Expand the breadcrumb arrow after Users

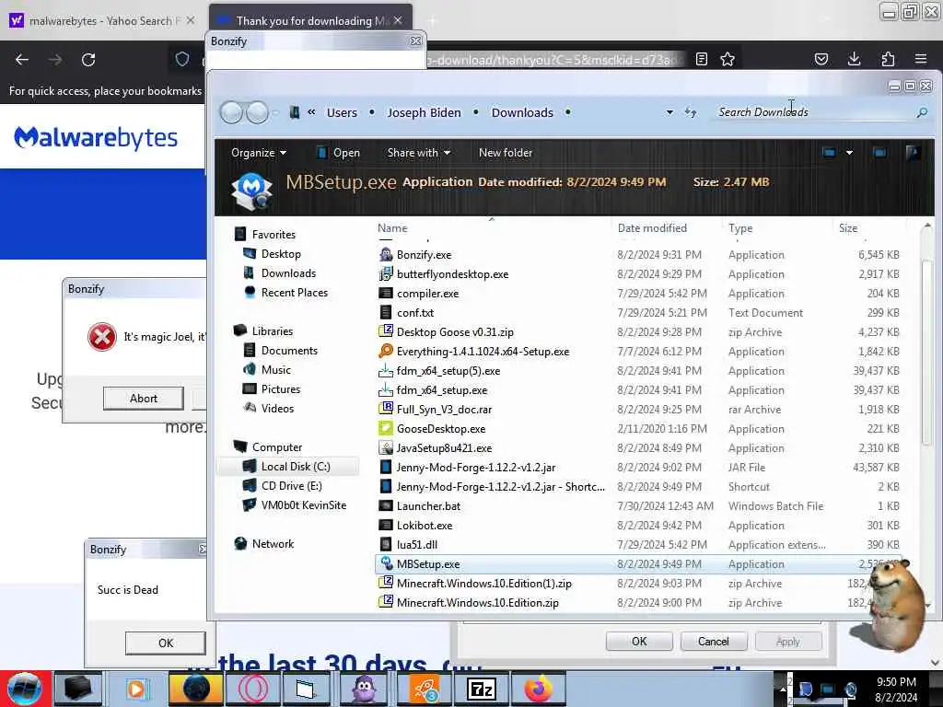[372, 112]
